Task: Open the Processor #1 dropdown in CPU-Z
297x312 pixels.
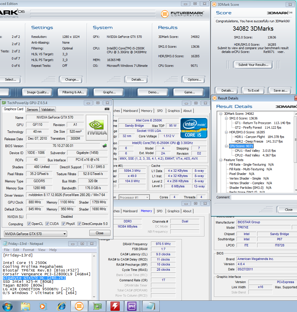Action: pos(134,197)
